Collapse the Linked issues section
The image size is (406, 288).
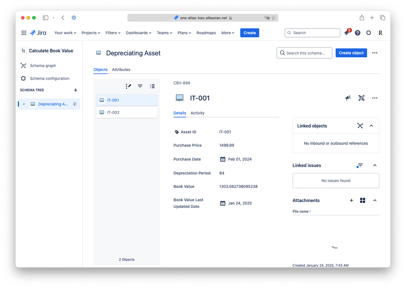(375, 166)
